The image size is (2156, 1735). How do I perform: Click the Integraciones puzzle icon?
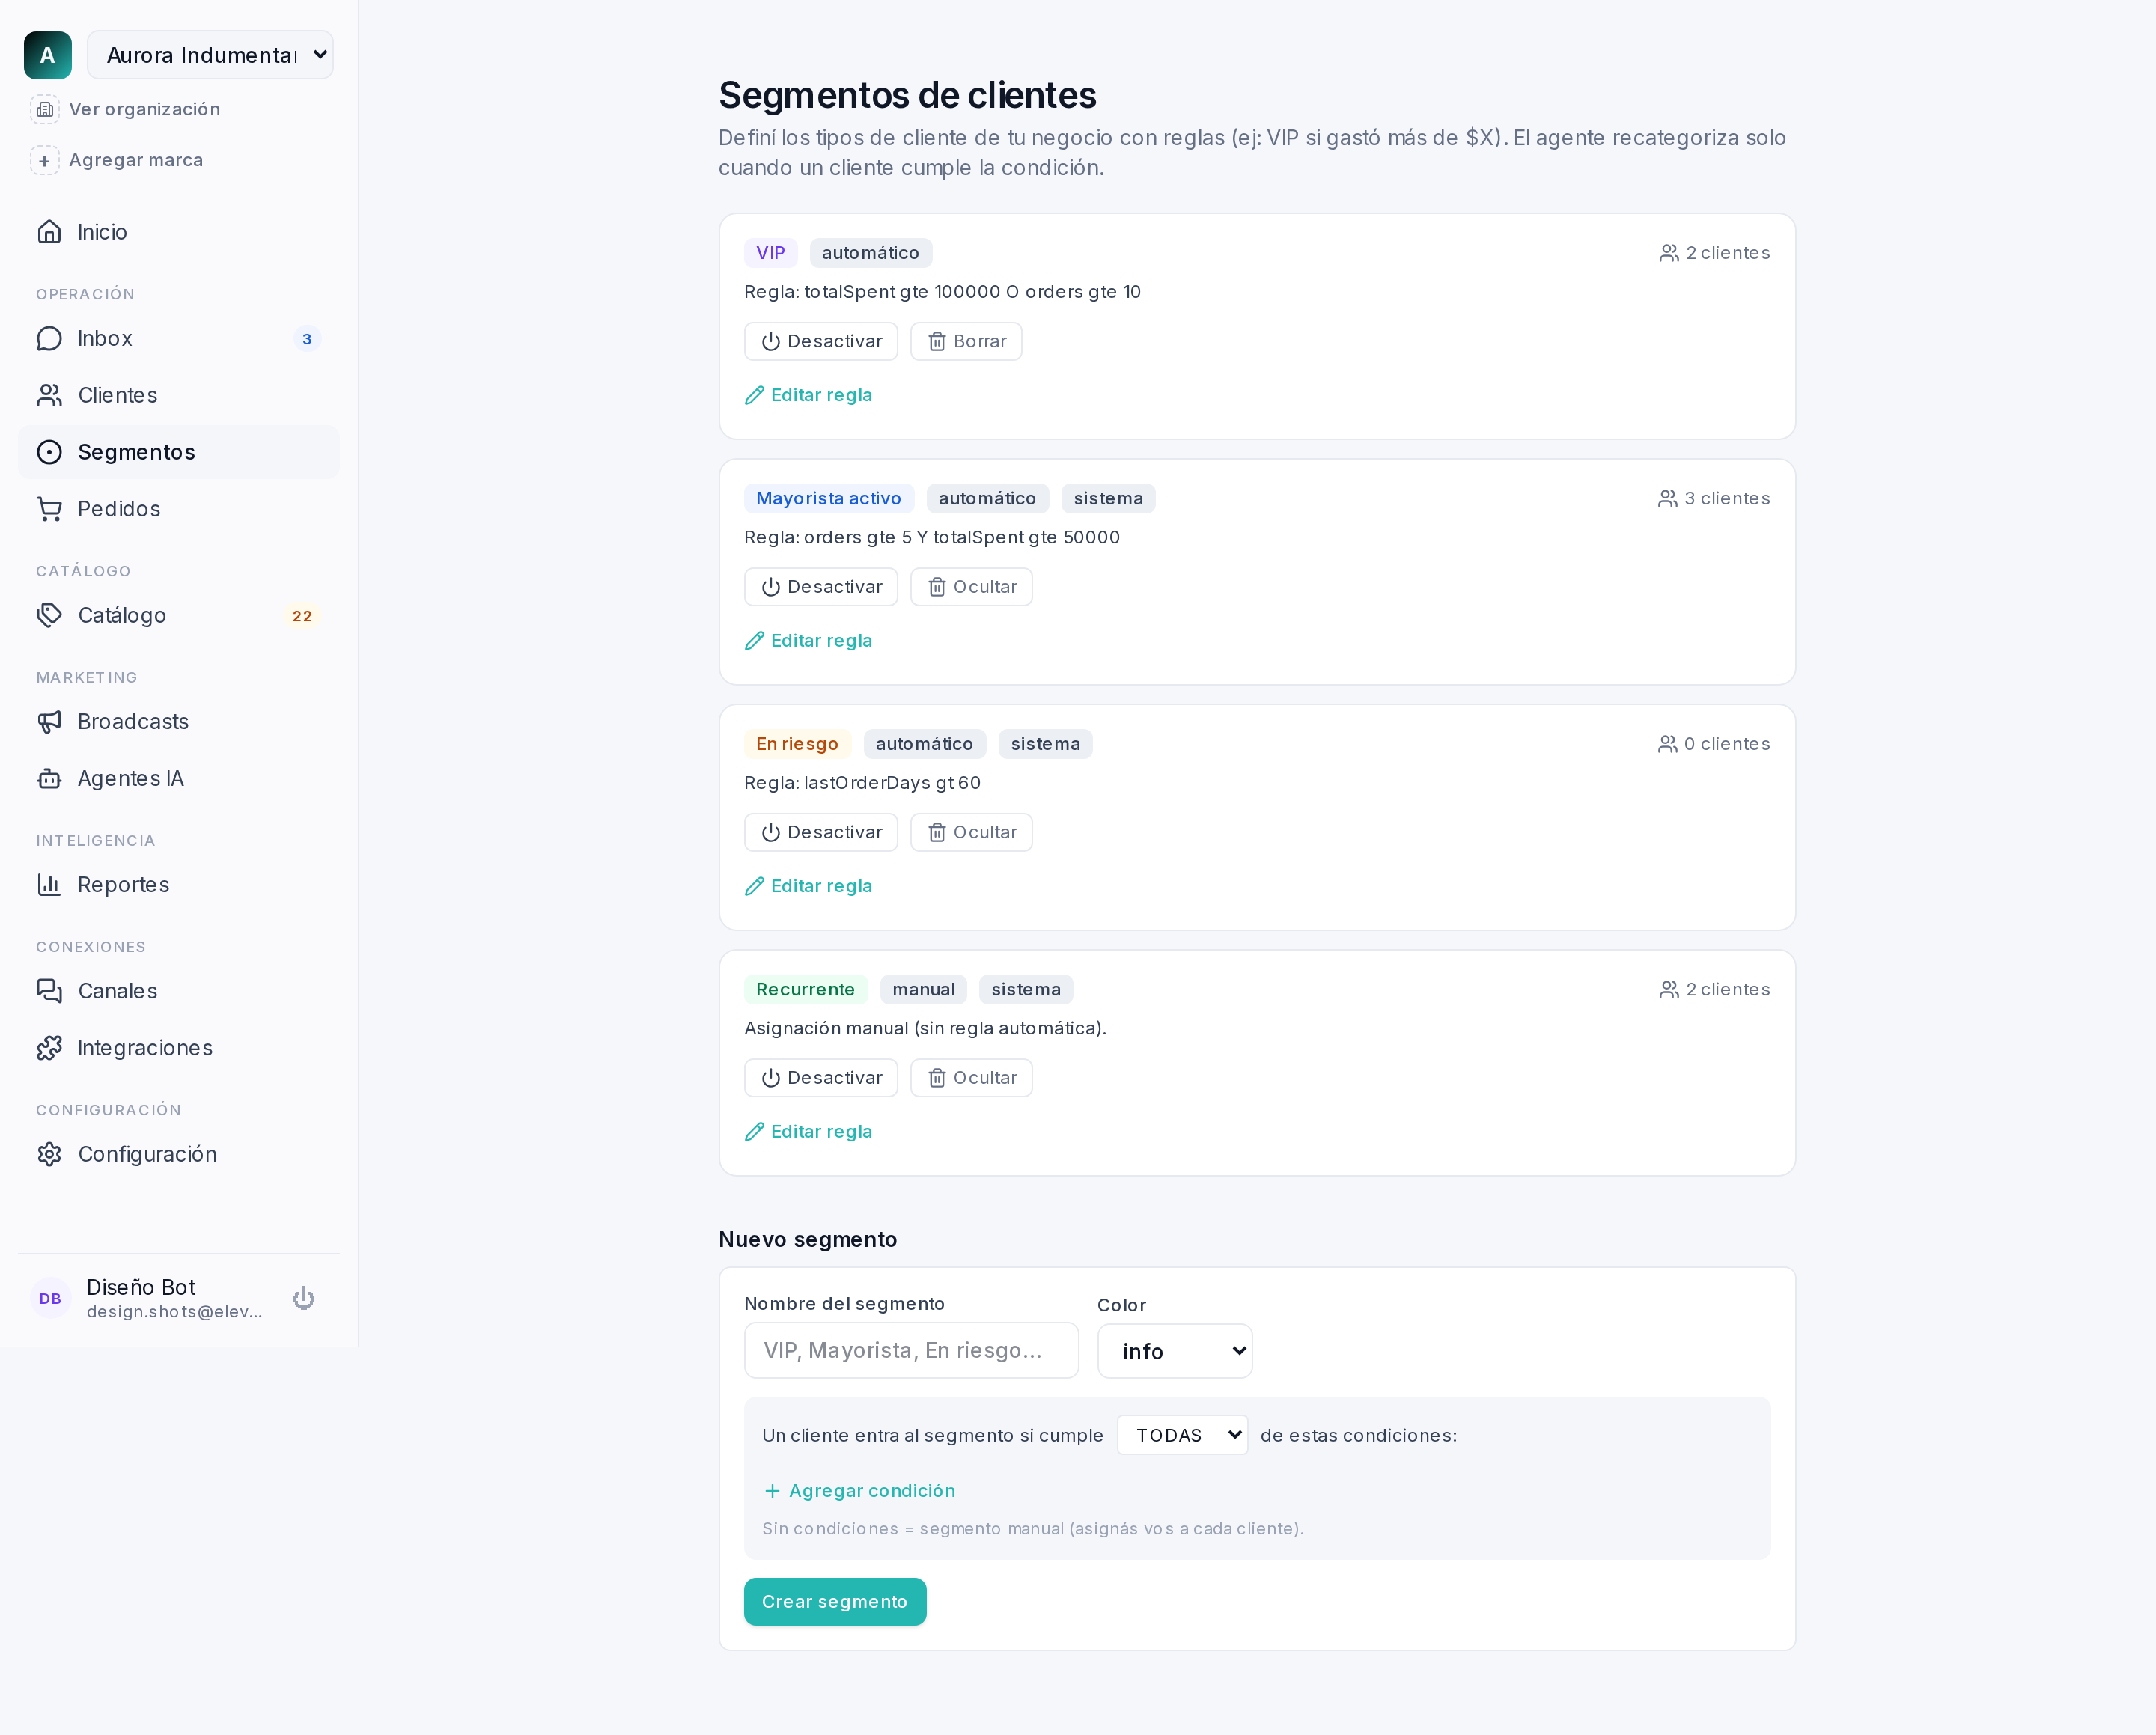point(49,1048)
